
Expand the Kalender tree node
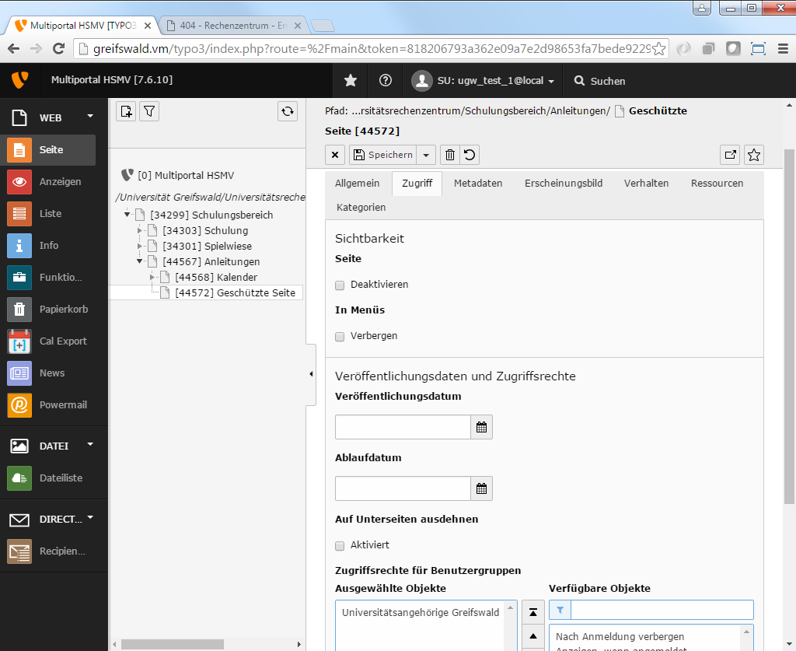152,277
